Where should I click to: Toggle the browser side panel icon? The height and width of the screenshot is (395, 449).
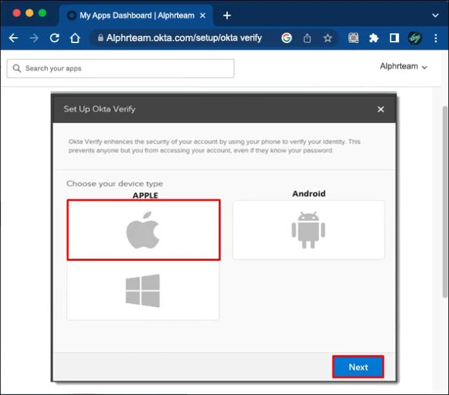(x=394, y=38)
